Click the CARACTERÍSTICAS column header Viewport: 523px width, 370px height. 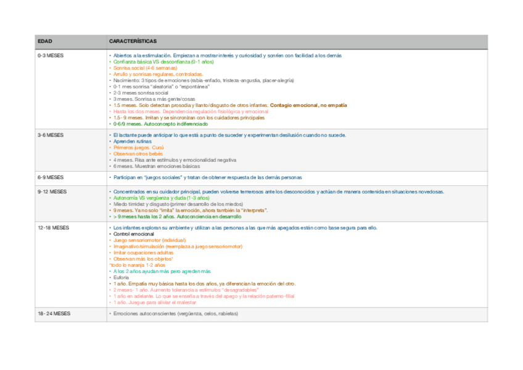click(x=133, y=41)
